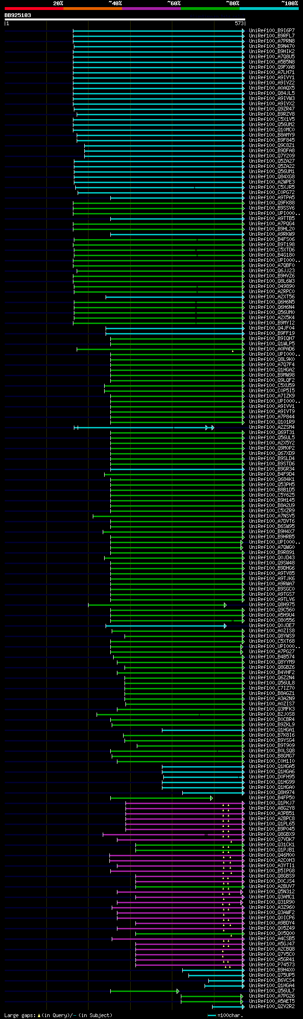Screen dimensions: 303x1019
Task: Select label UniRef100_Q75UP5
Action: click(x=272, y=975)
